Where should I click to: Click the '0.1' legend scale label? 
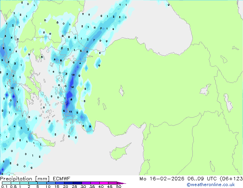coord(5,186)
